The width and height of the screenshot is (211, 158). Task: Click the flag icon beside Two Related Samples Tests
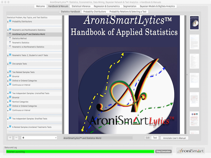(10, 72)
